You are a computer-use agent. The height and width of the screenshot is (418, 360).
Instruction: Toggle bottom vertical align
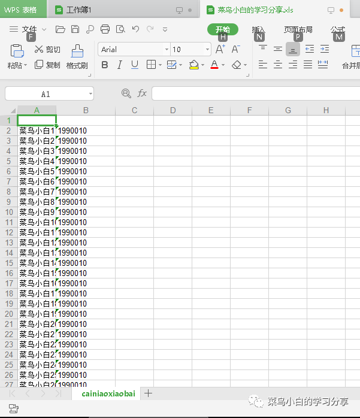point(293,49)
